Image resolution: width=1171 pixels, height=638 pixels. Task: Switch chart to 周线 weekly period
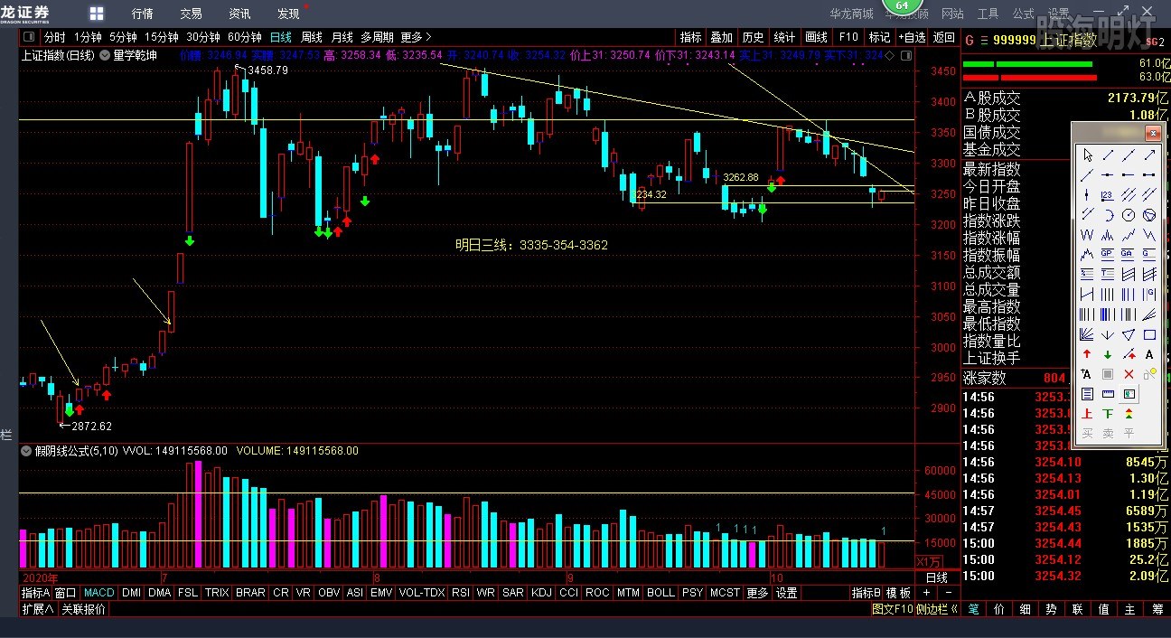coord(312,37)
